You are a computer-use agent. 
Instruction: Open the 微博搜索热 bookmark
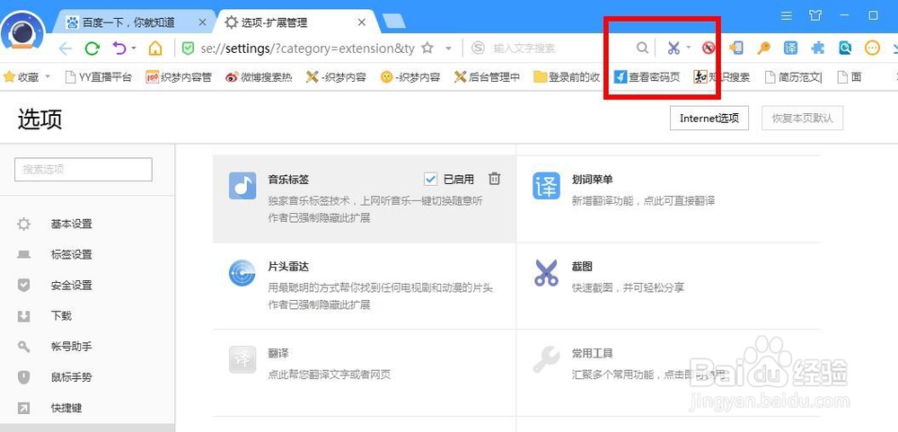(259, 76)
